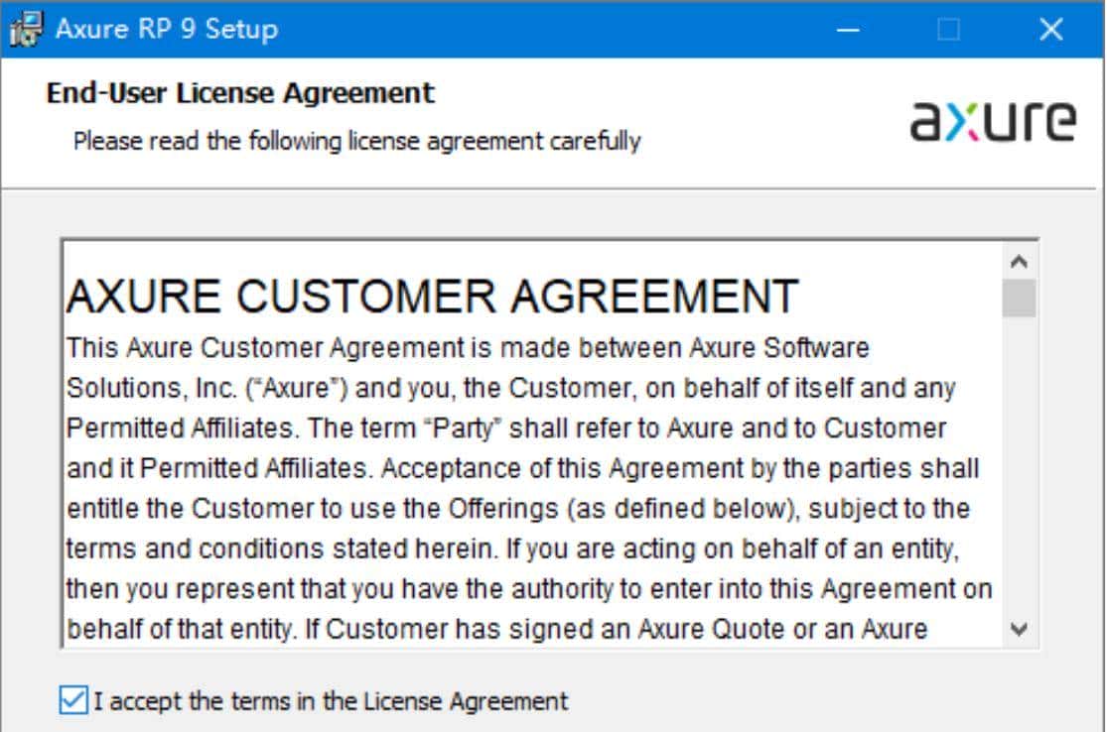
Task: Click the line starting "This Axure Customer Agreement"
Action: [468, 348]
